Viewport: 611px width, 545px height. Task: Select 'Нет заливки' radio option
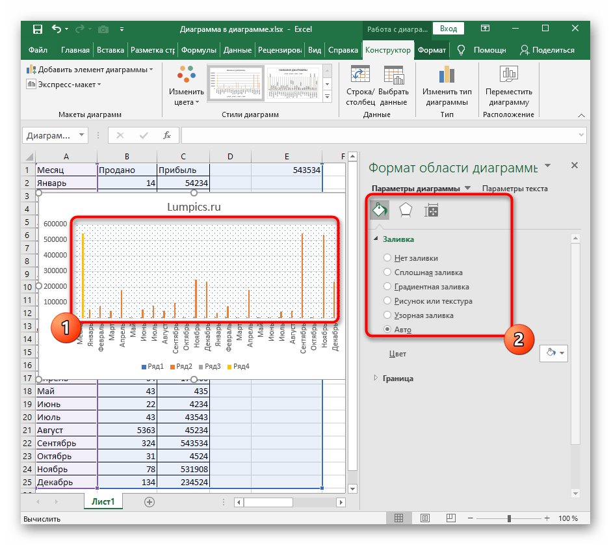pyautogui.click(x=388, y=258)
